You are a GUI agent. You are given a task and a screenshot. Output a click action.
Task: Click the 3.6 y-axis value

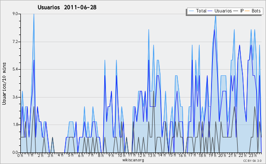(15, 97)
